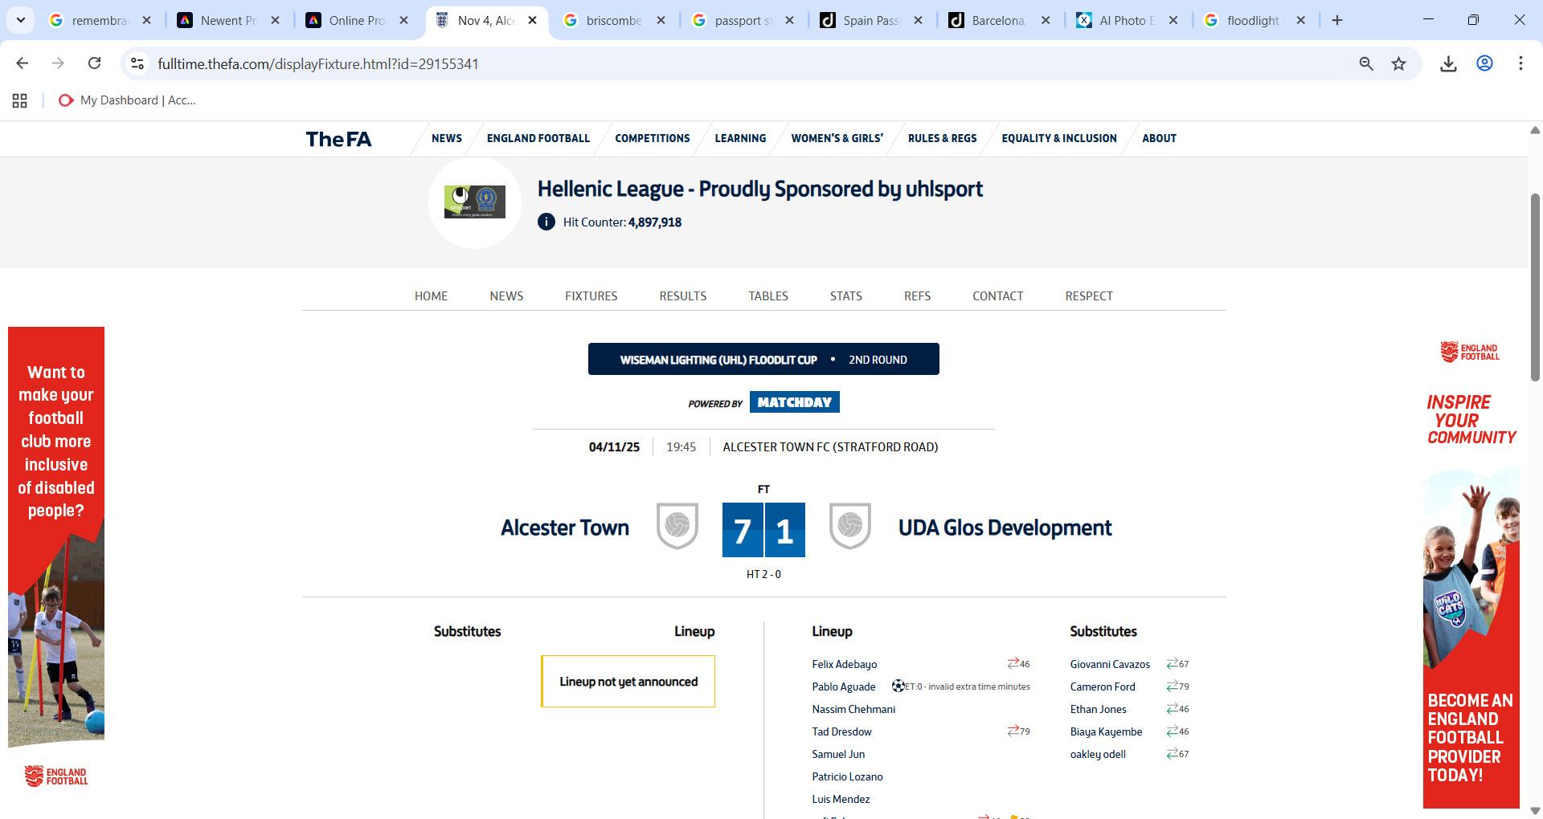Image resolution: width=1543 pixels, height=819 pixels.
Task: Open the browser downloads icon
Action: 1448,63
